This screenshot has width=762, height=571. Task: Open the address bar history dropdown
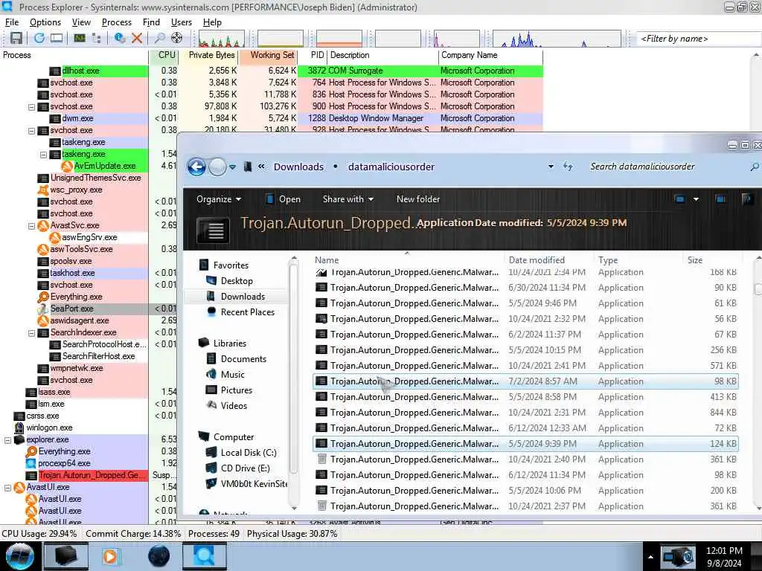point(551,167)
